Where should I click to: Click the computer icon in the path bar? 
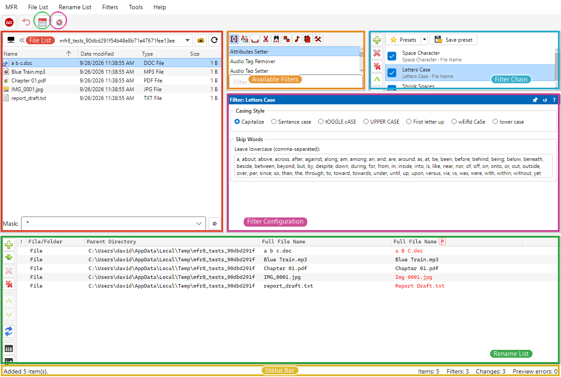11,40
